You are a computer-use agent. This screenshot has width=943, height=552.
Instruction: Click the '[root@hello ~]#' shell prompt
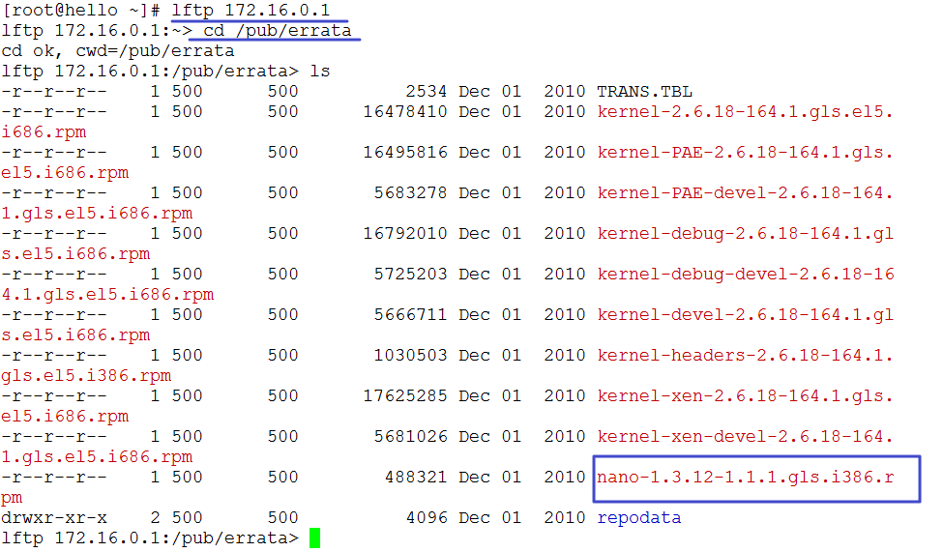[x=81, y=11]
